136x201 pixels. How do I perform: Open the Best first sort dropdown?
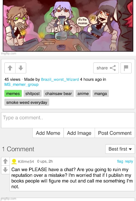pyautogui.click(x=120, y=149)
